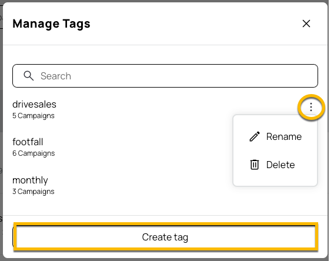Screen dimensions: 334x261
Task: Close the Manage Tags dialog
Action: [306, 24]
